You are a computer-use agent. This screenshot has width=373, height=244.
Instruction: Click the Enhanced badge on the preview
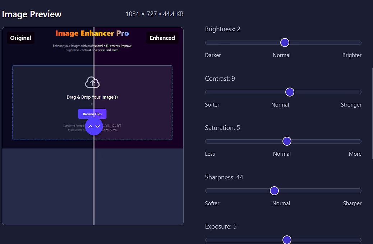(x=162, y=38)
